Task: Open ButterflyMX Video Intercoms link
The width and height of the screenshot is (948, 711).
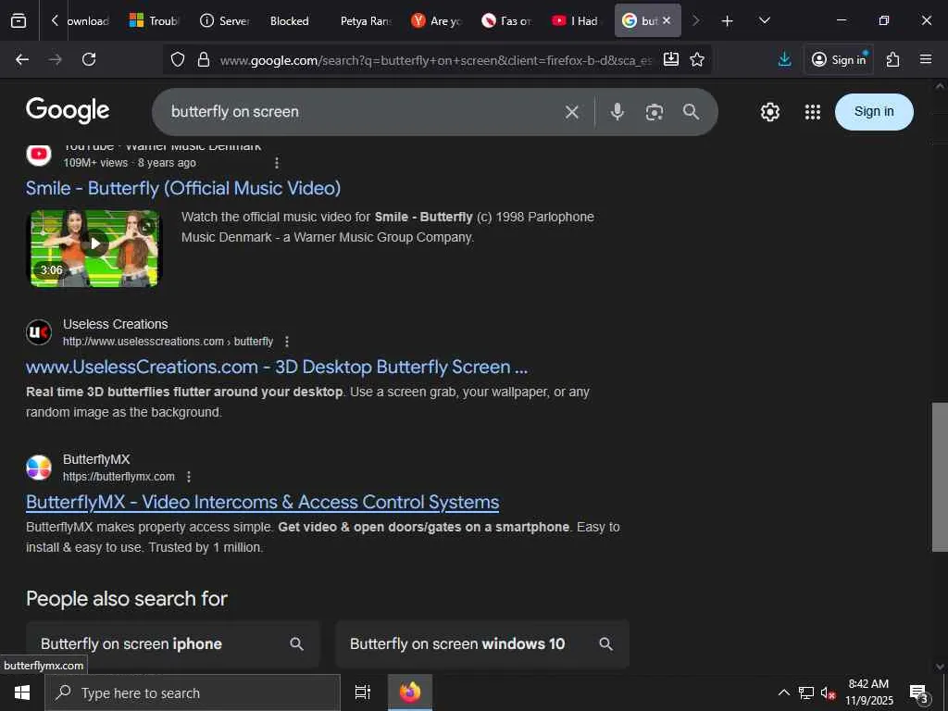Action: [262, 503]
